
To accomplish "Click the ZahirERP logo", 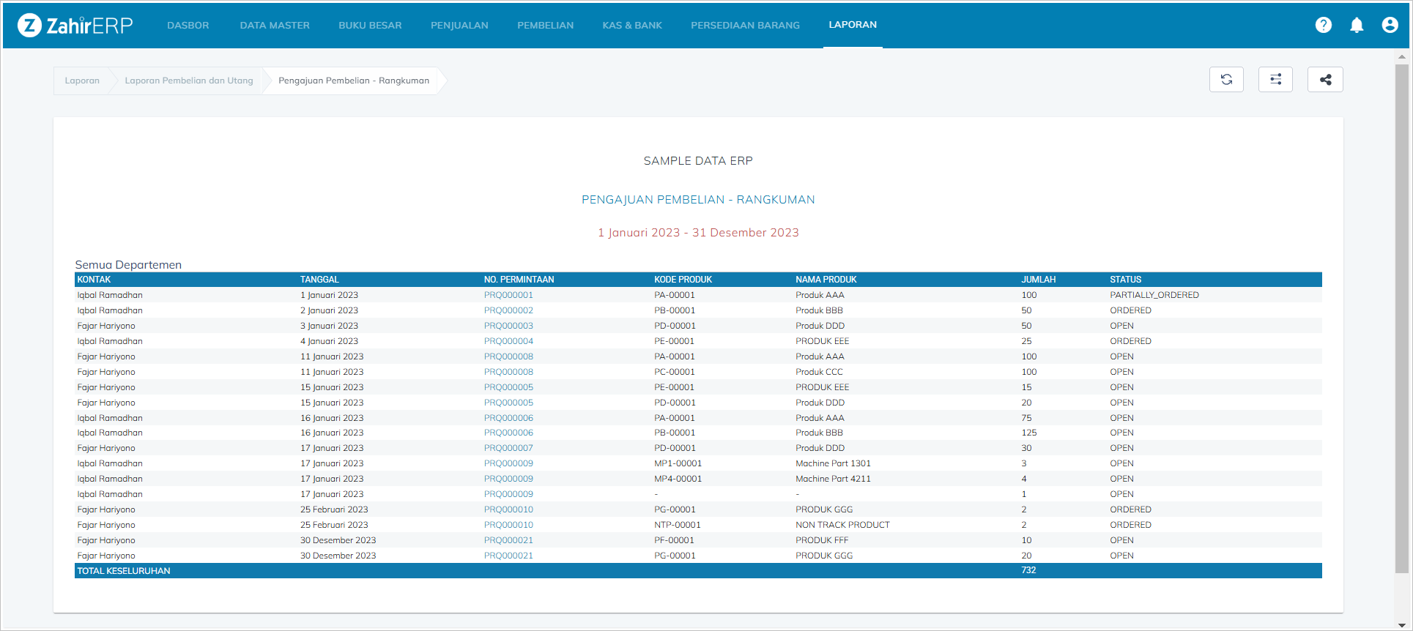I will 75,26.
